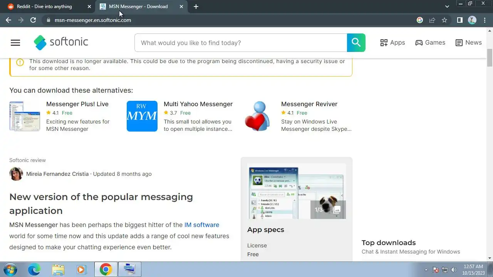Click the 'App specs' heading
Screen dimensions: 493x277
tap(266, 230)
